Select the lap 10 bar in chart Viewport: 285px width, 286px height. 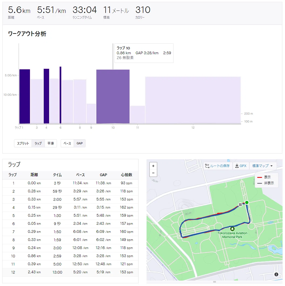pos(113,97)
